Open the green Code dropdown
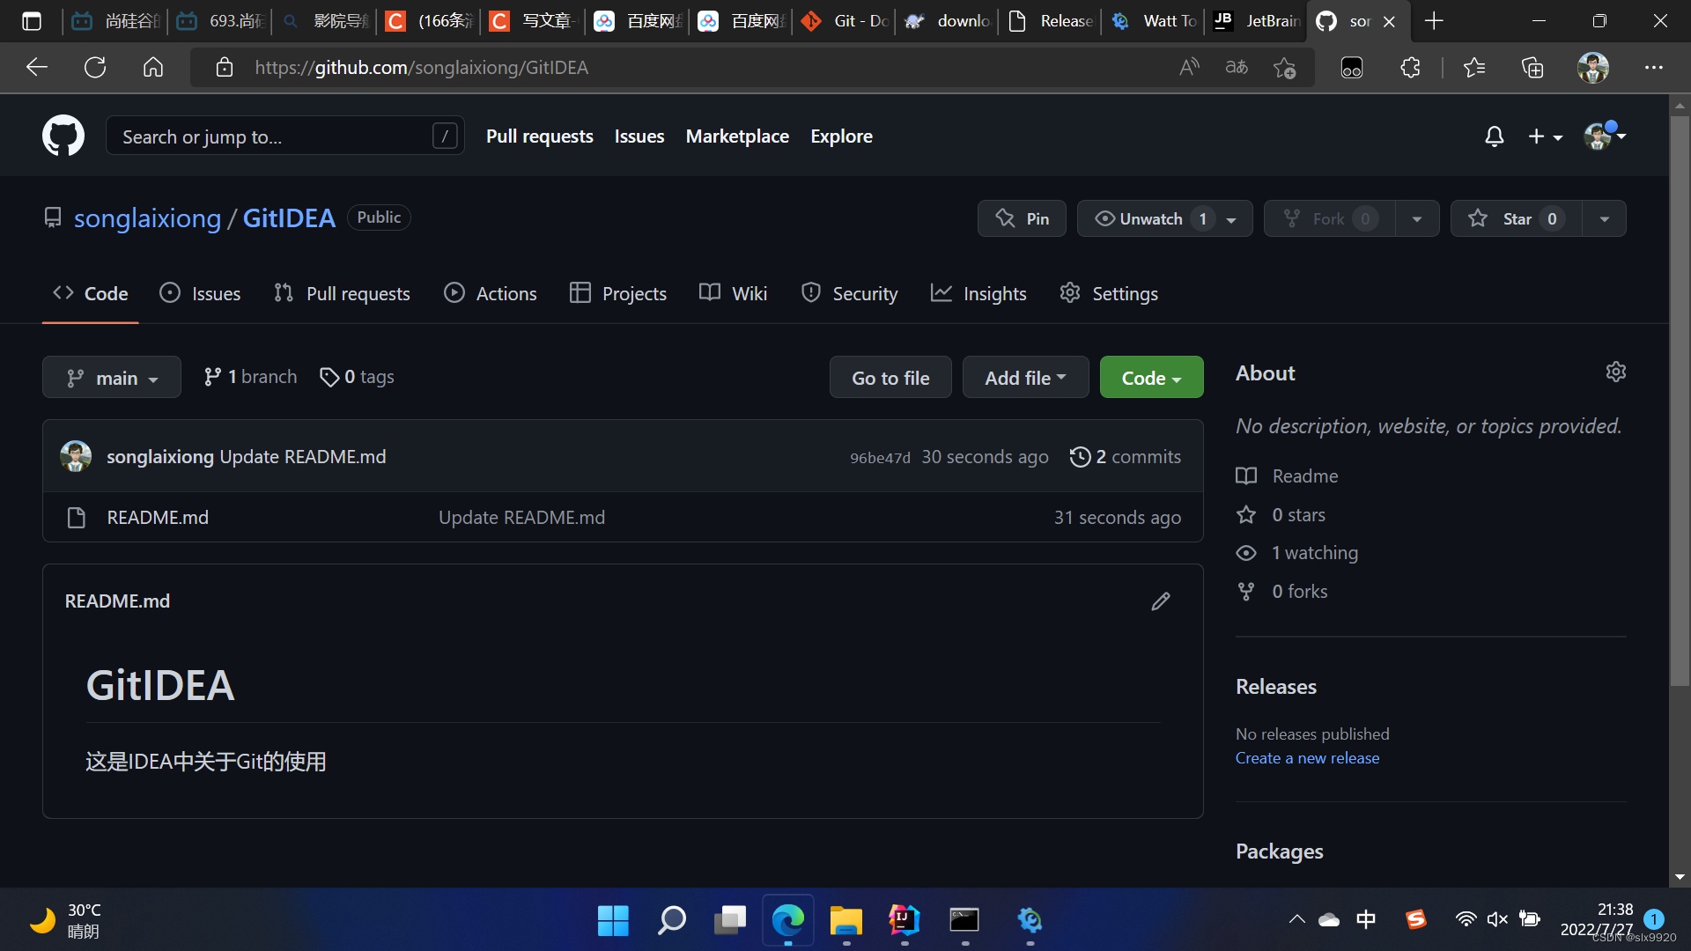The width and height of the screenshot is (1691, 951). point(1151,378)
